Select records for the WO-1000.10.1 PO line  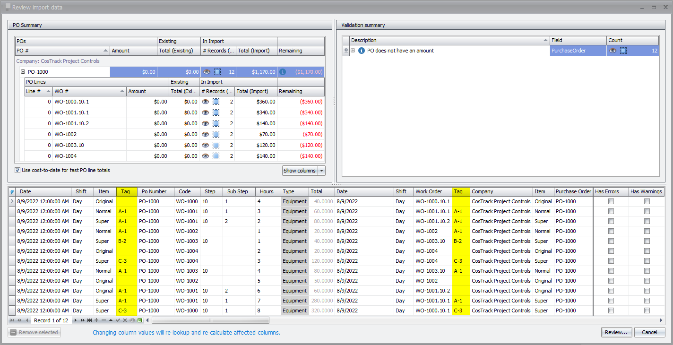pyautogui.click(x=216, y=102)
